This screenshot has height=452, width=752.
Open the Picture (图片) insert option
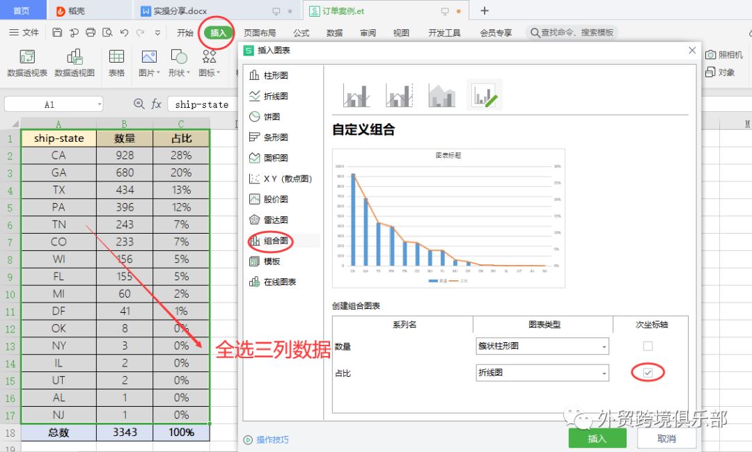click(x=149, y=63)
